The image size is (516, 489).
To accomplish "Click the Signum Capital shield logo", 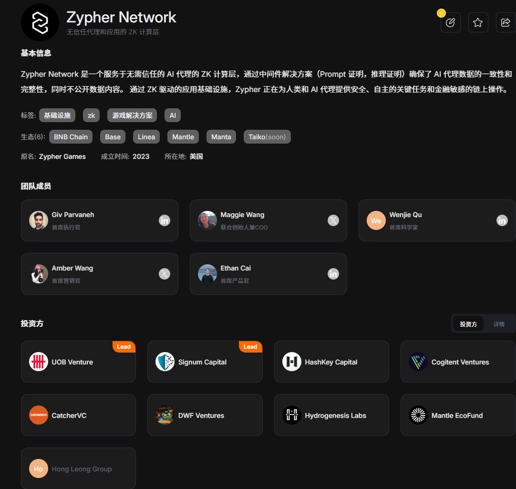I will pos(165,362).
